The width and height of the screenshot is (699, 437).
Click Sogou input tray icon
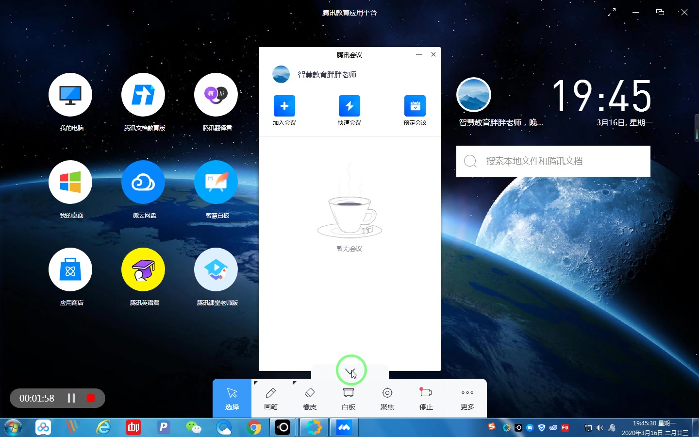click(x=492, y=426)
